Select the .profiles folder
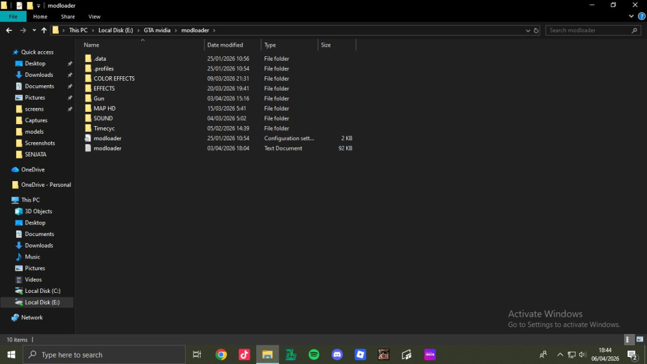Viewport: 647px width, 364px height. (103, 69)
